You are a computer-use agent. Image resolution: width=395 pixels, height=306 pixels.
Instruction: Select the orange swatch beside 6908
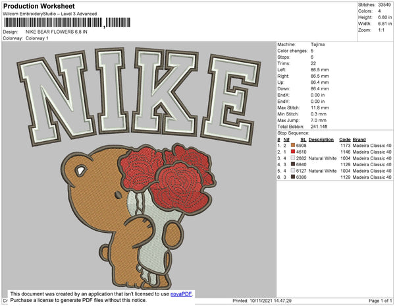[x=293, y=145]
